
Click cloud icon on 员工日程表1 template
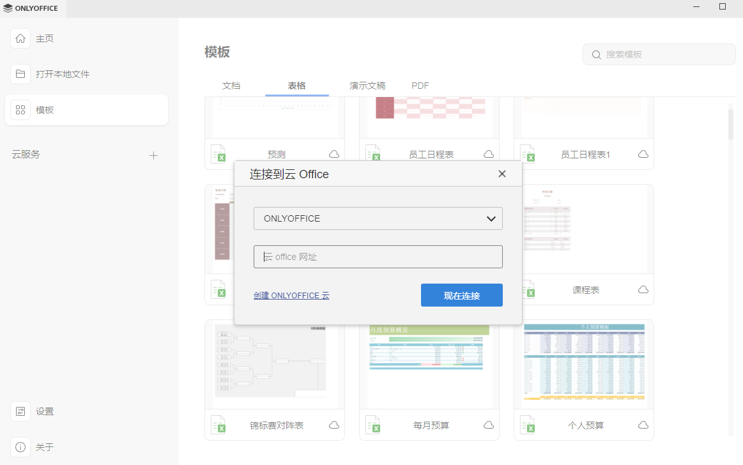(x=643, y=155)
